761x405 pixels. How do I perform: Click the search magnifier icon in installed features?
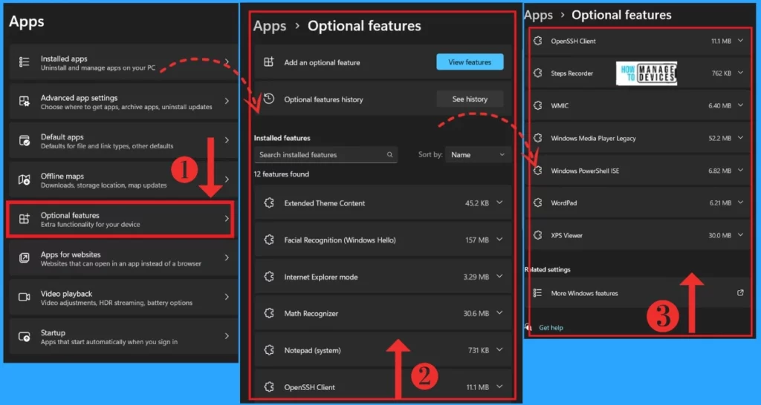[x=389, y=154]
